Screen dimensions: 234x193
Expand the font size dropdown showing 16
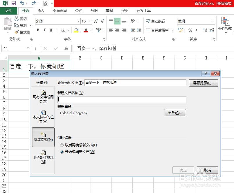coord(90,21)
